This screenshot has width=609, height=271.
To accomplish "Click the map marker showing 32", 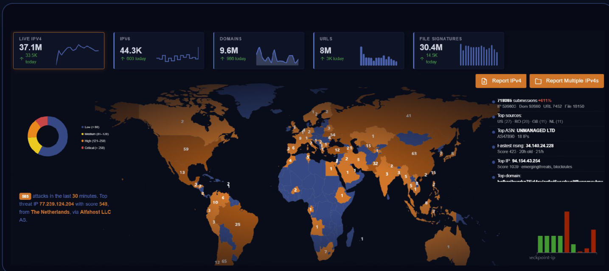I will click(x=375, y=163).
